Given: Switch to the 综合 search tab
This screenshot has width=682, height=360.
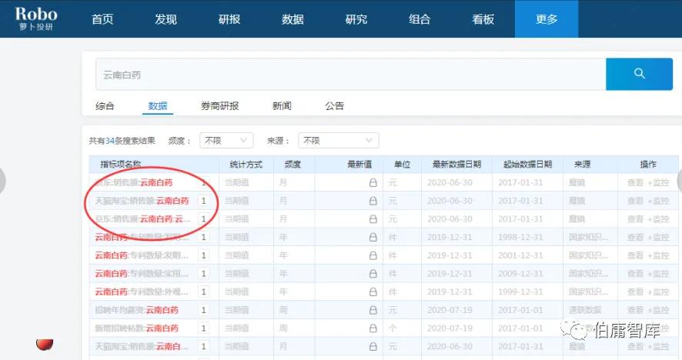Looking at the screenshot, I should 105,105.
